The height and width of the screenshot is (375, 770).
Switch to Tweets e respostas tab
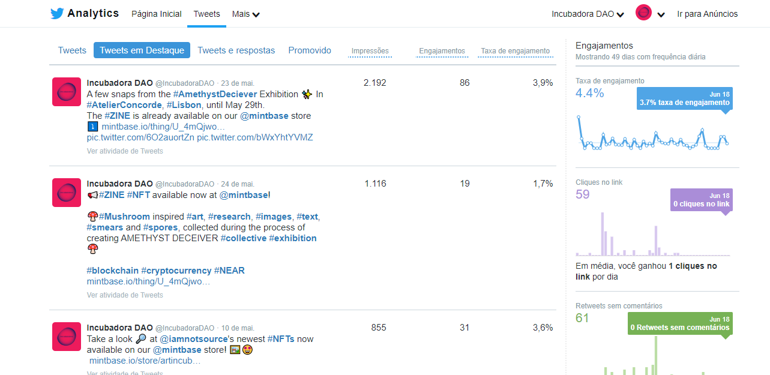[236, 50]
